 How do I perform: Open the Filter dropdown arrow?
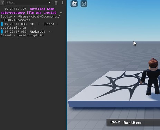(49, 2)
